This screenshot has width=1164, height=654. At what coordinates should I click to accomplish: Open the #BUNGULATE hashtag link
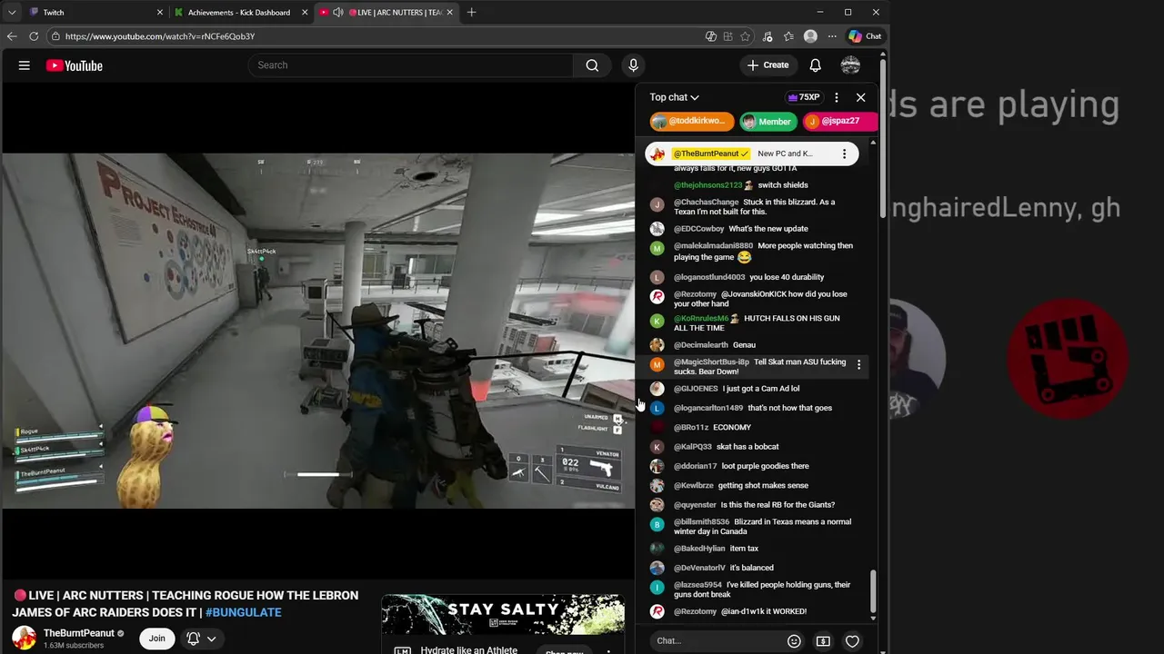[x=243, y=612]
